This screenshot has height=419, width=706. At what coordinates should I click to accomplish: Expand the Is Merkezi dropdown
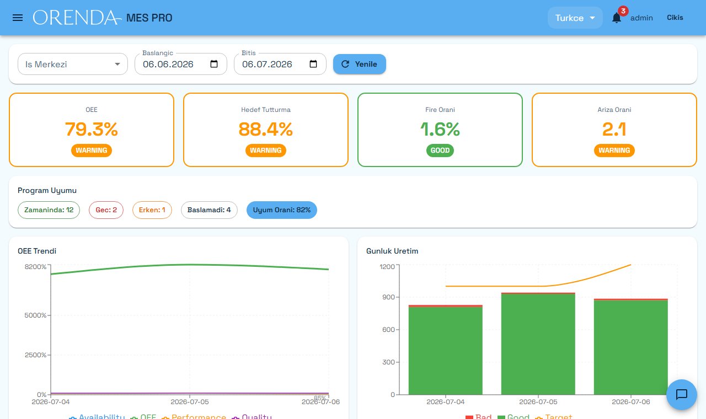tap(73, 64)
